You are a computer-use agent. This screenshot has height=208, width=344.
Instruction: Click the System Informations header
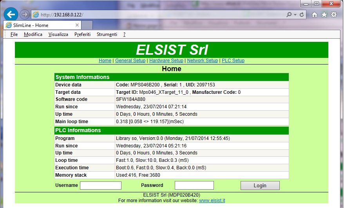click(x=172, y=77)
